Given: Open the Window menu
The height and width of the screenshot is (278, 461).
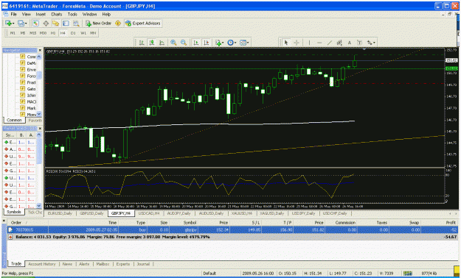Looking at the screenshot, I should pos(89,14).
